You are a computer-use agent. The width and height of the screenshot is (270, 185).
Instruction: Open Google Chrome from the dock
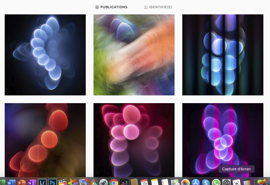click(x=114, y=182)
